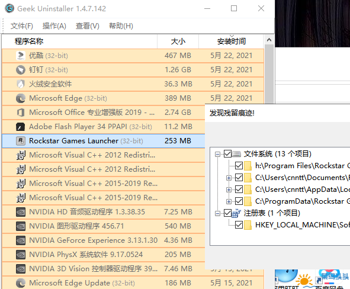Click folder icon for C:\Users\cnntt\AppData
This screenshot has width=350, height=289.
pyautogui.click(x=248, y=190)
